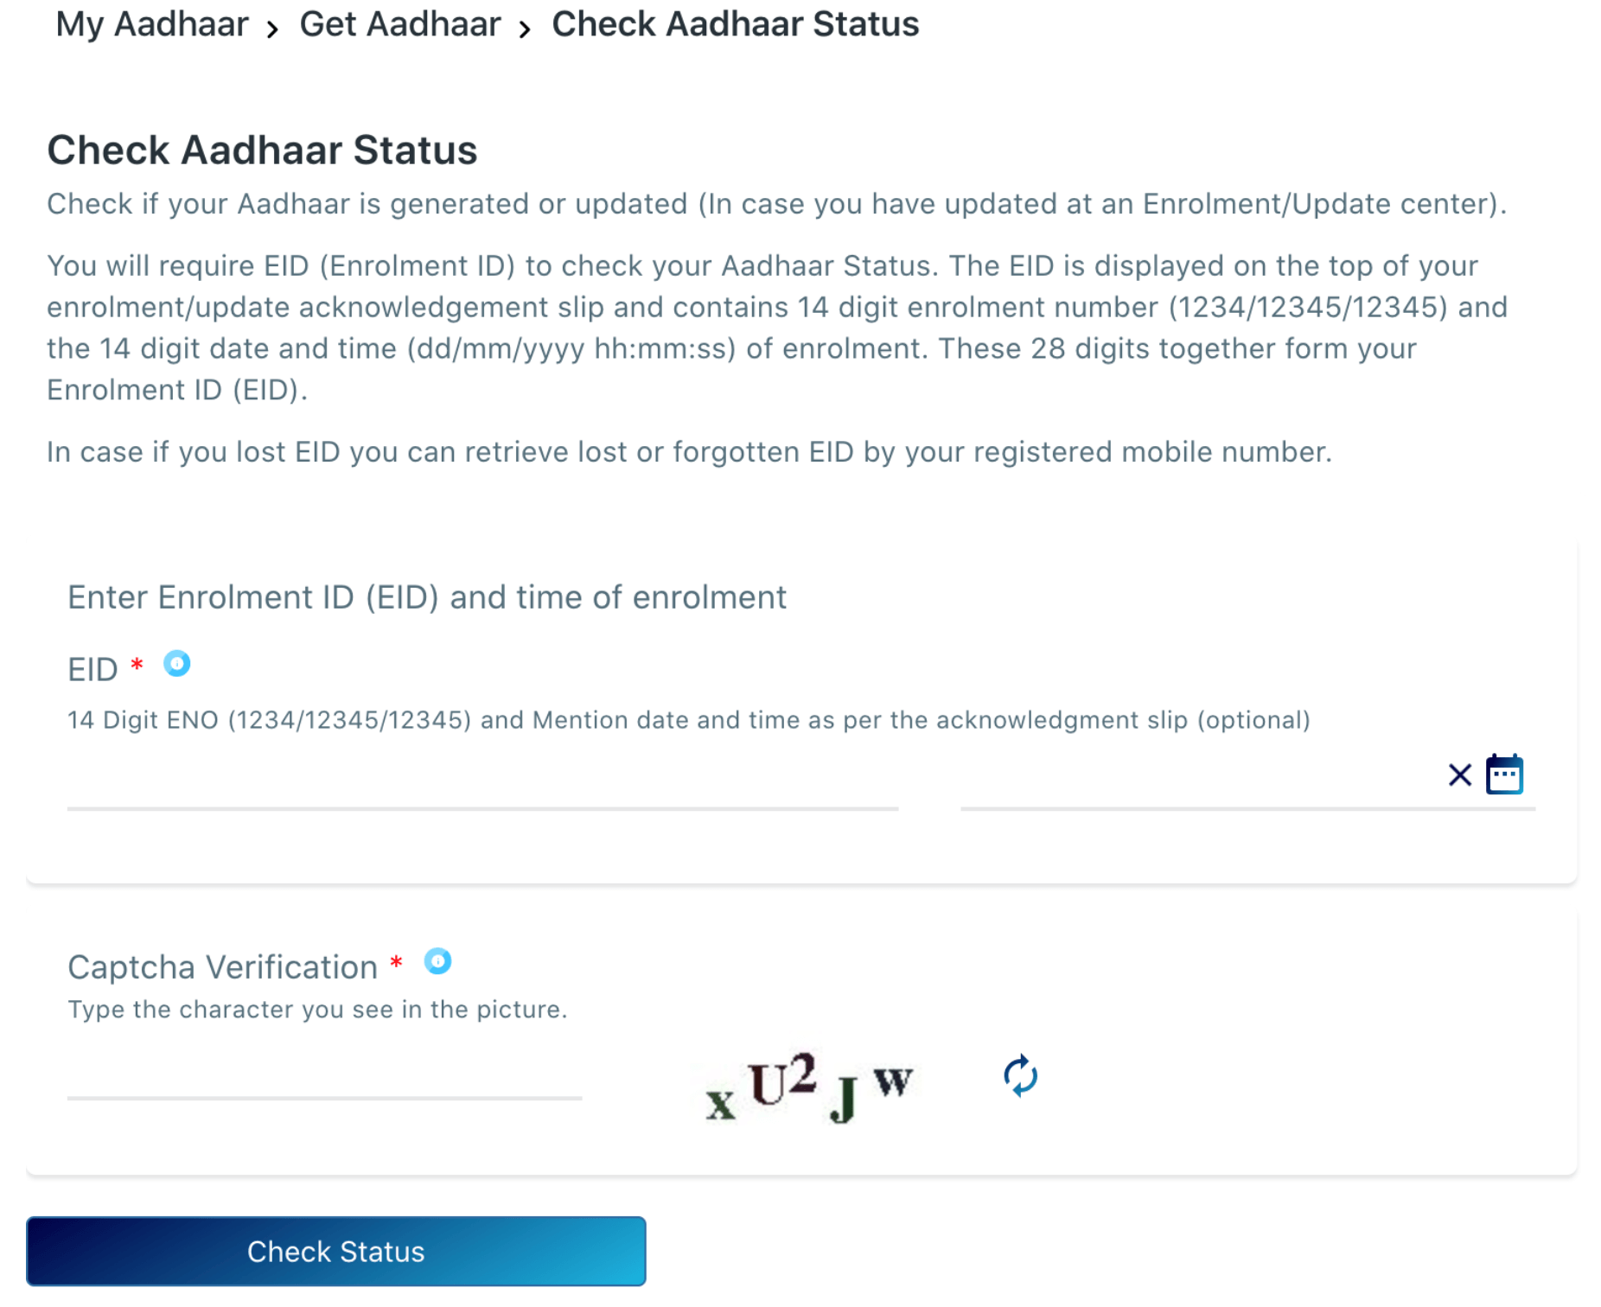Screen dimensions: 1601x1307
Task: Select the Check Aadhaar Status breadcrumb
Action: (x=736, y=24)
